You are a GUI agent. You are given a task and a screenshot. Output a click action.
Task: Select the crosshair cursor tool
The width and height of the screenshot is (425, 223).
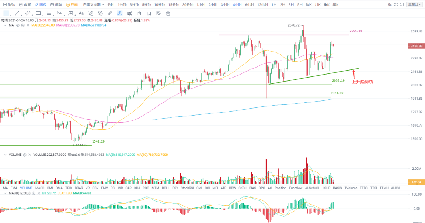click(6, 13)
